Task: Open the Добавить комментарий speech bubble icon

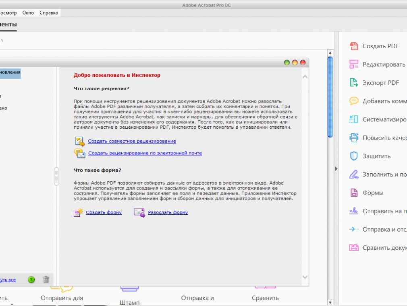Action: [354, 101]
